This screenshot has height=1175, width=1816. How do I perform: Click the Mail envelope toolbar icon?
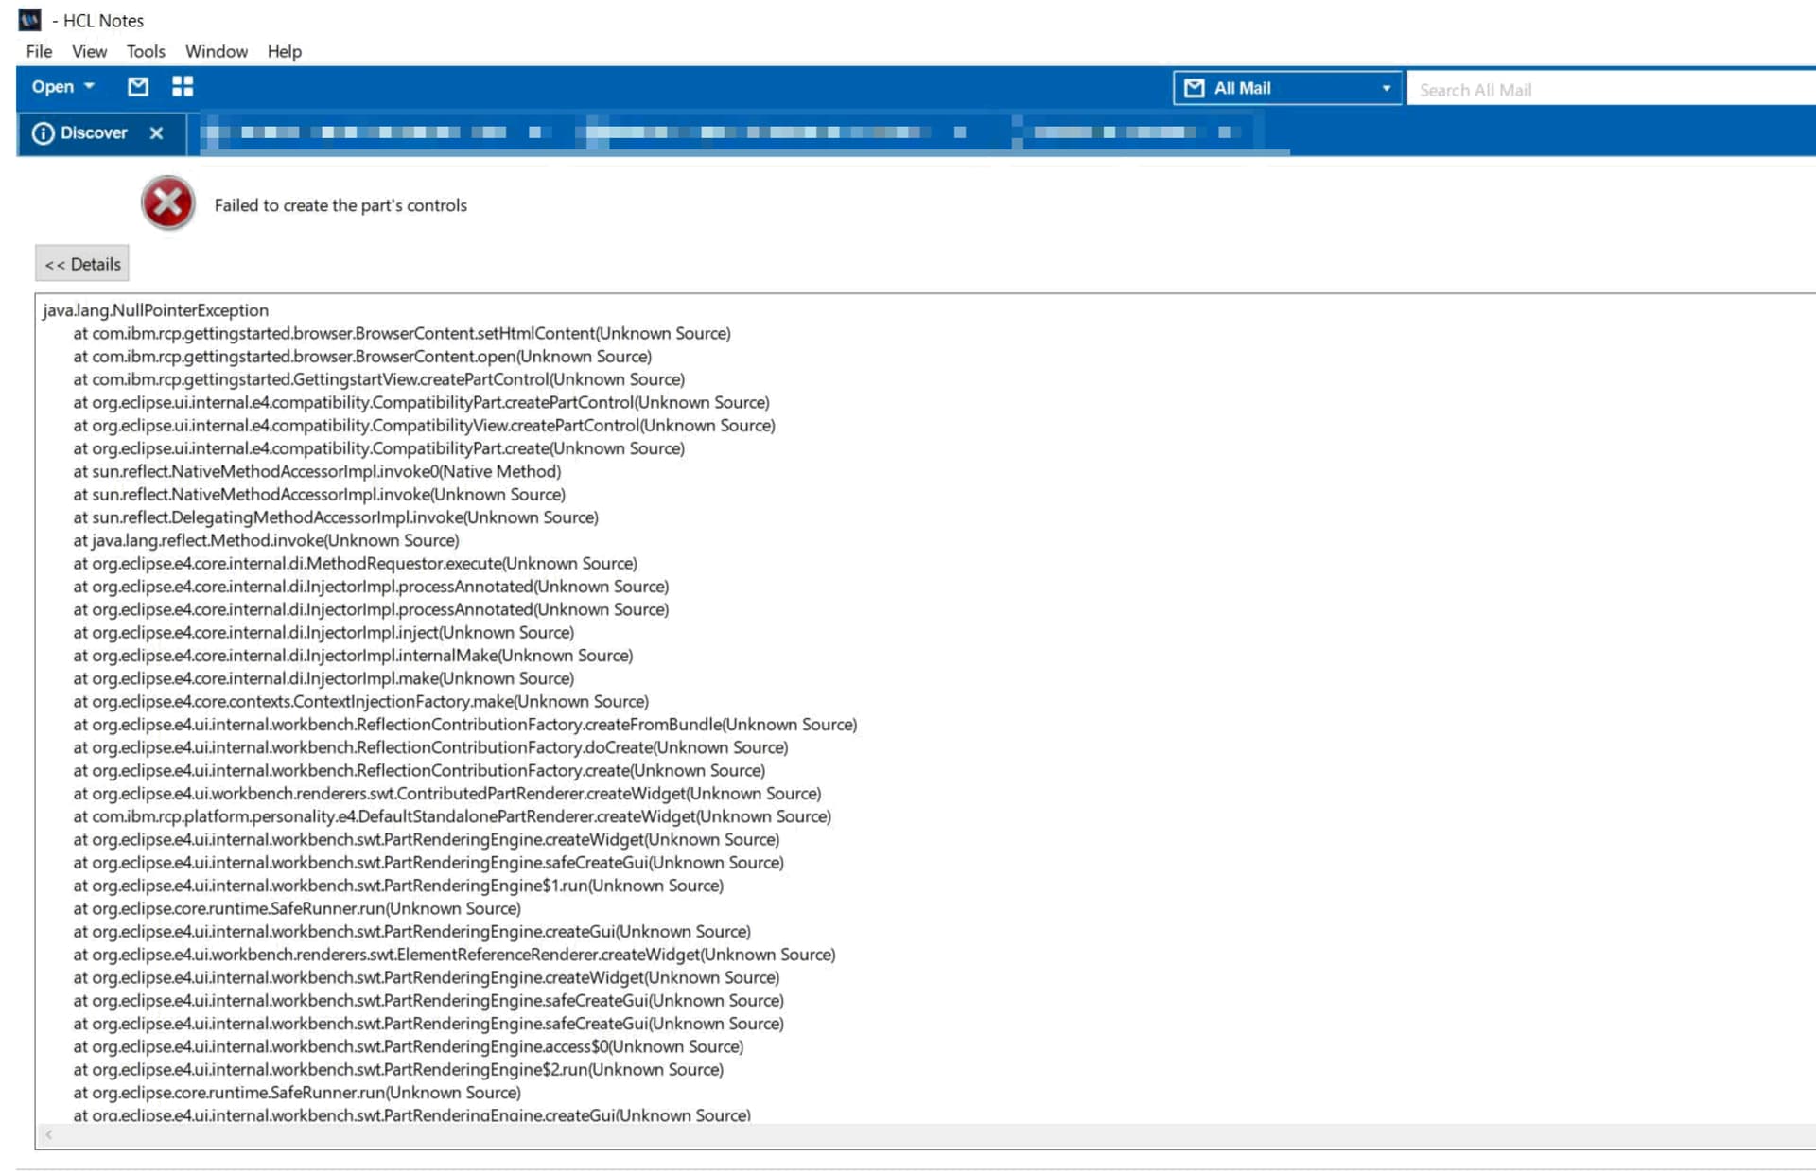click(138, 87)
